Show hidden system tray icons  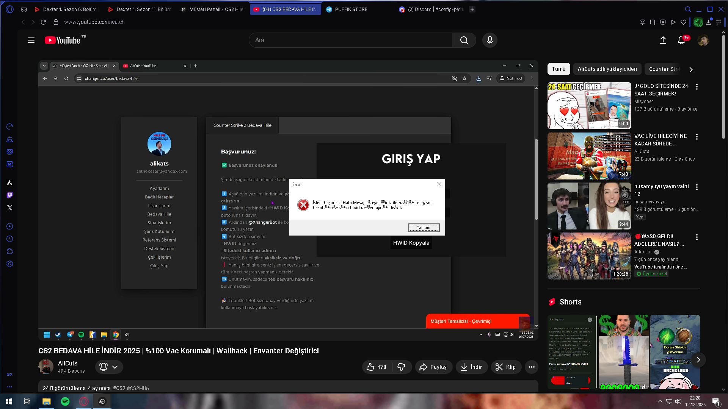click(660, 401)
